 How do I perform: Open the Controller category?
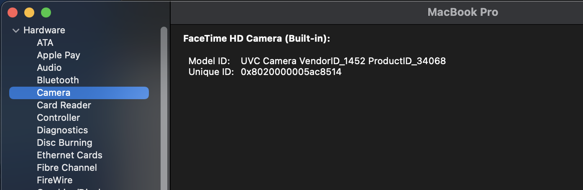(x=59, y=117)
